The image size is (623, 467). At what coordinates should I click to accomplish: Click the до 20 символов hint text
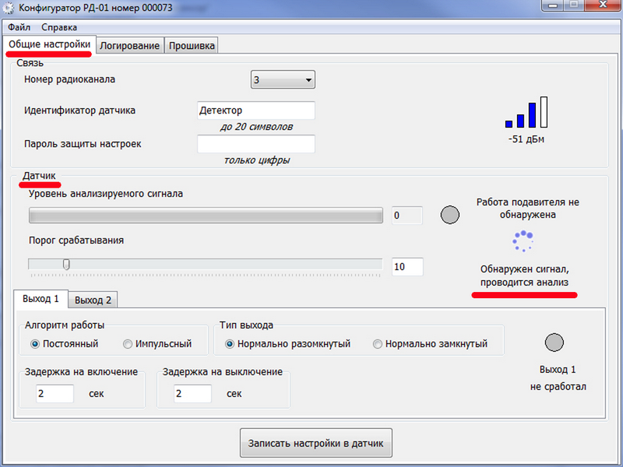click(x=256, y=127)
